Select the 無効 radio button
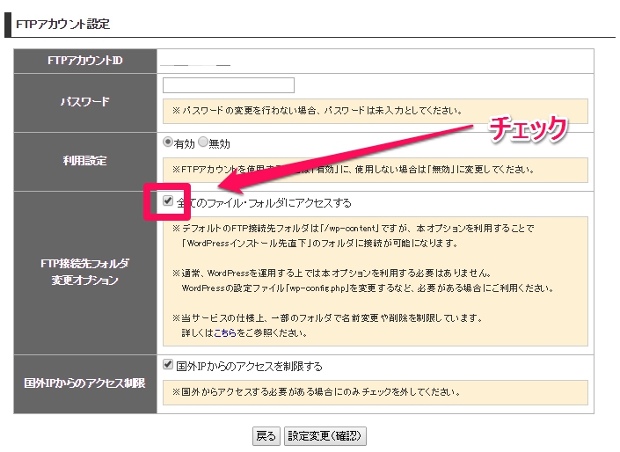The width and height of the screenshot is (620, 452). click(203, 142)
